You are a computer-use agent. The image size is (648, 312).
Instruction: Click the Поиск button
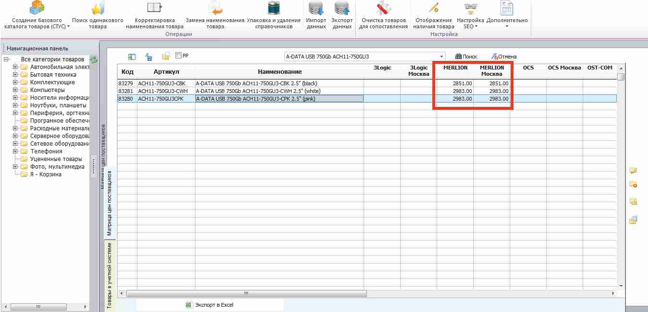pyautogui.click(x=466, y=57)
